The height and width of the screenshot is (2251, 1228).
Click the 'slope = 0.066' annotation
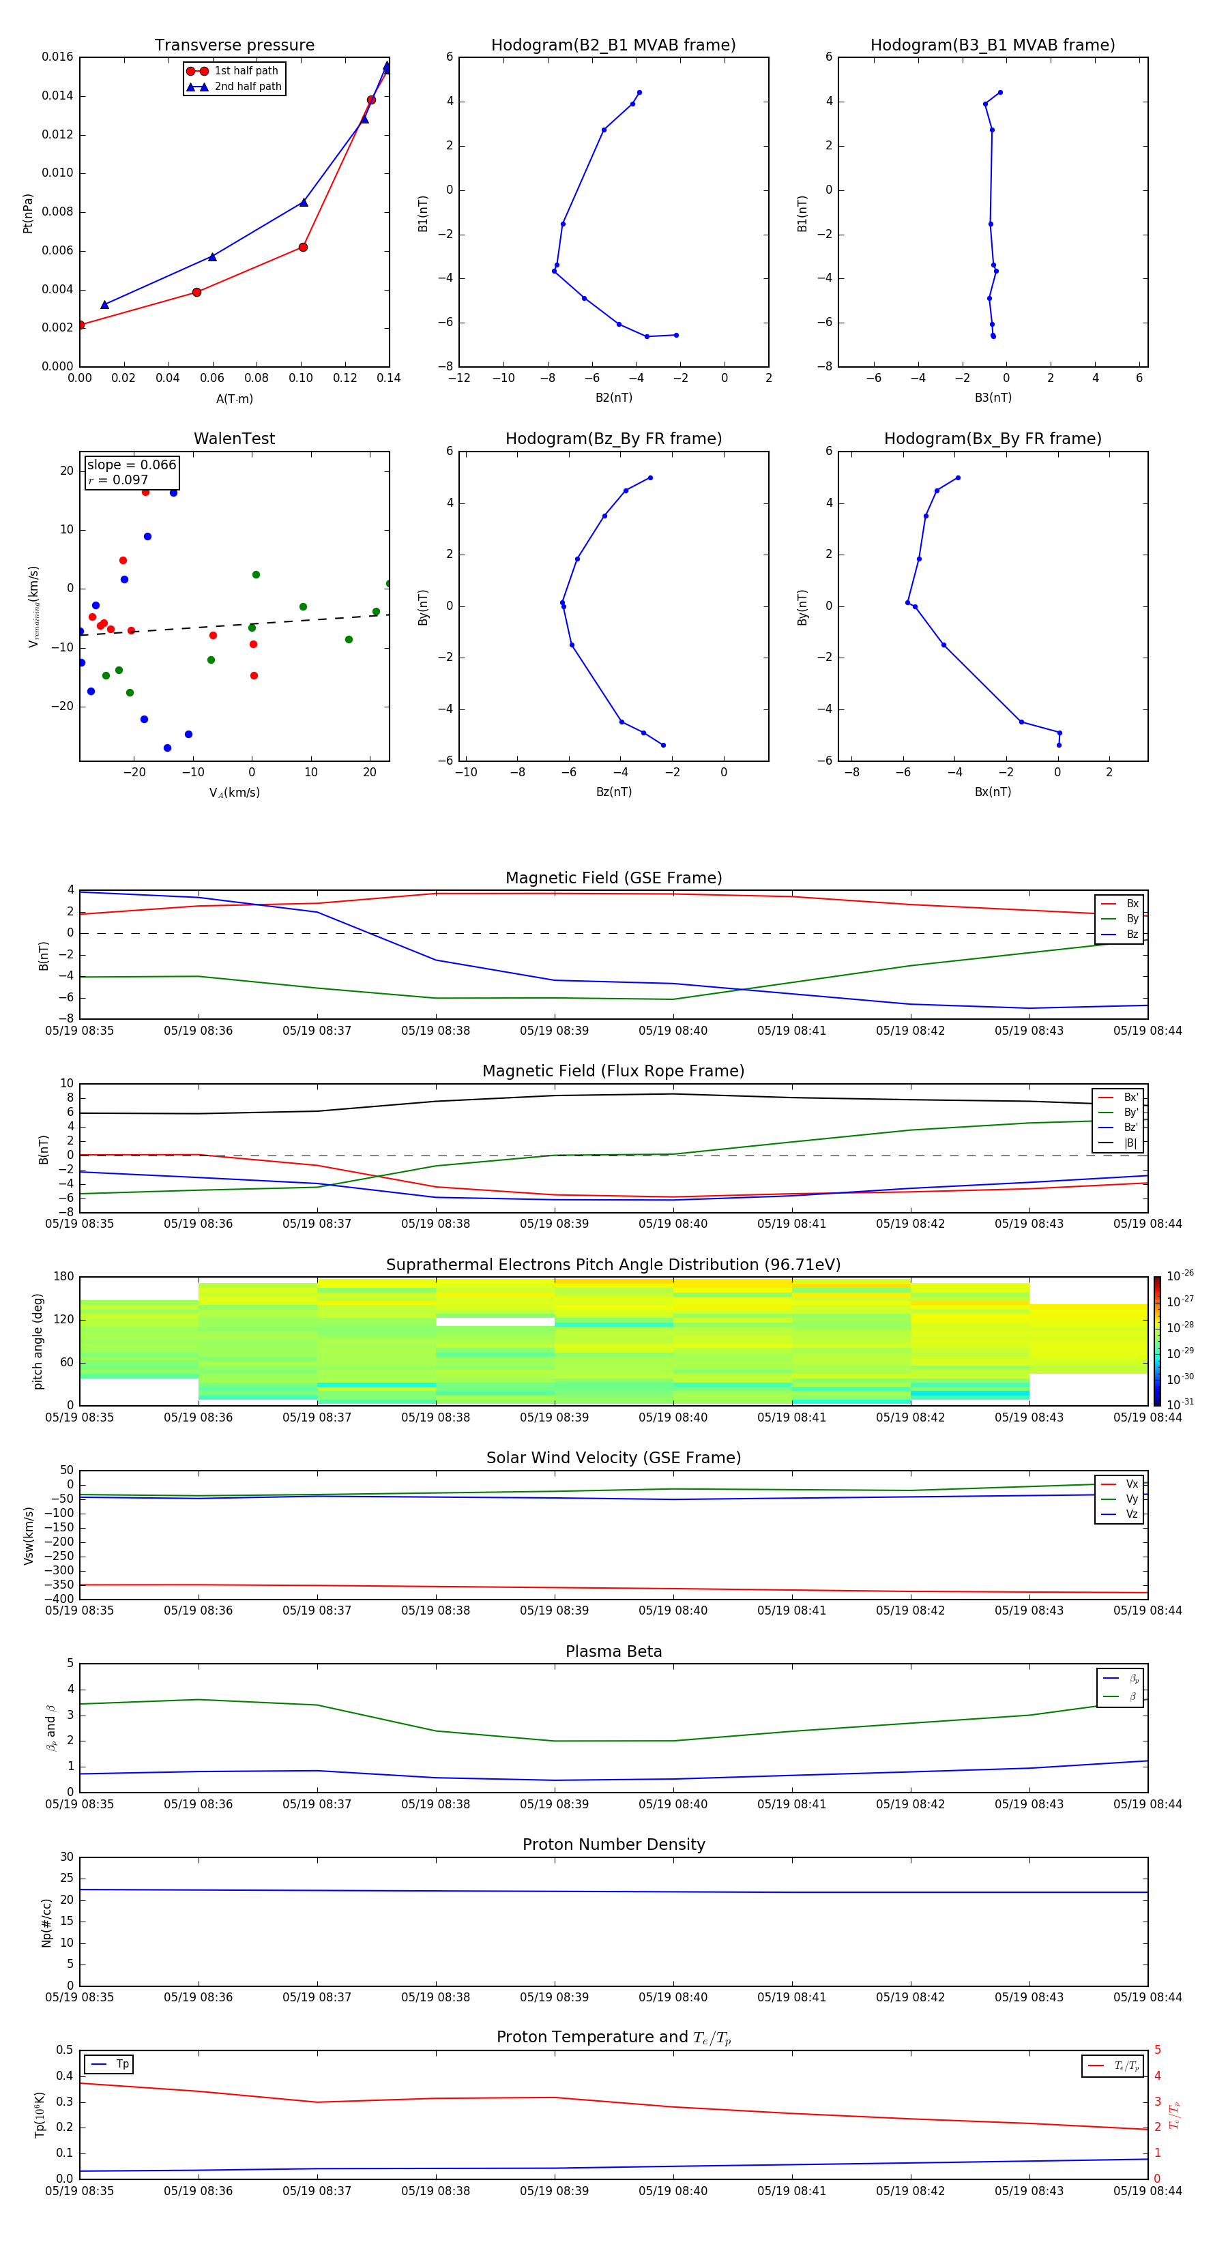tap(132, 465)
